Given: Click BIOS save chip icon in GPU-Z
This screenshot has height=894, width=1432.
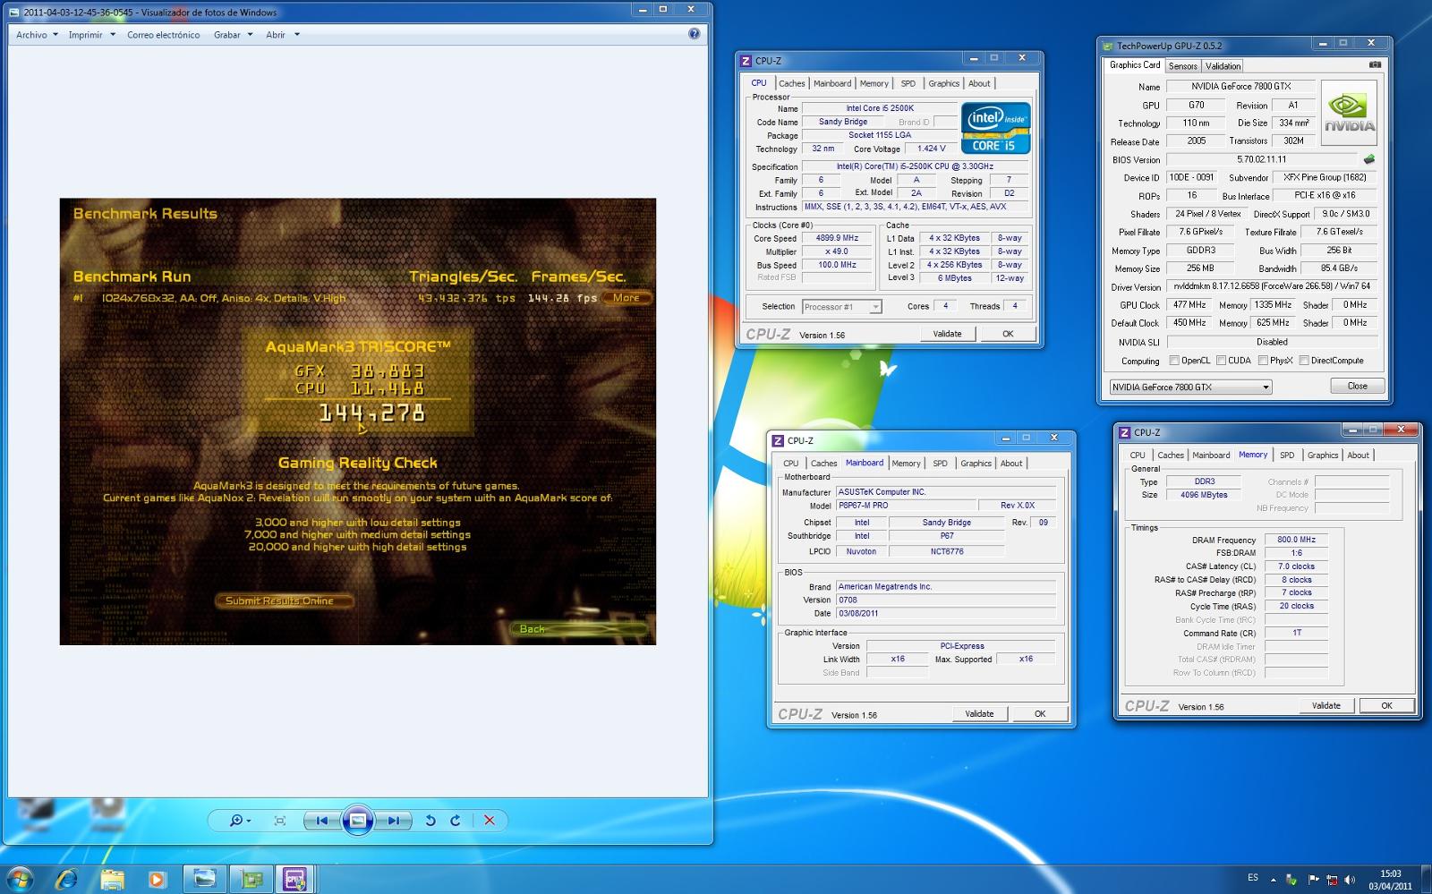Looking at the screenshot, I should pyautogui.click(x=1369, y=159).
